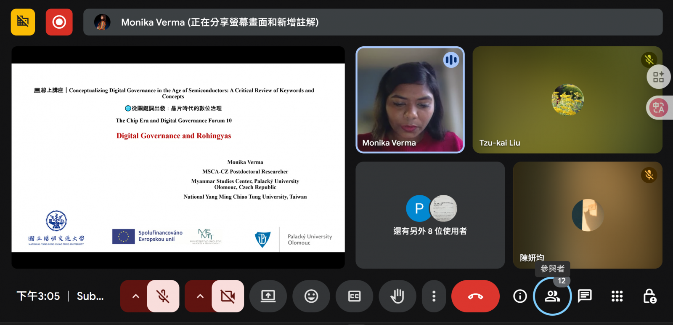Click the tile showing 8 other users
The width and height of the screenshot is (673, 325).
tap(430, 215)
